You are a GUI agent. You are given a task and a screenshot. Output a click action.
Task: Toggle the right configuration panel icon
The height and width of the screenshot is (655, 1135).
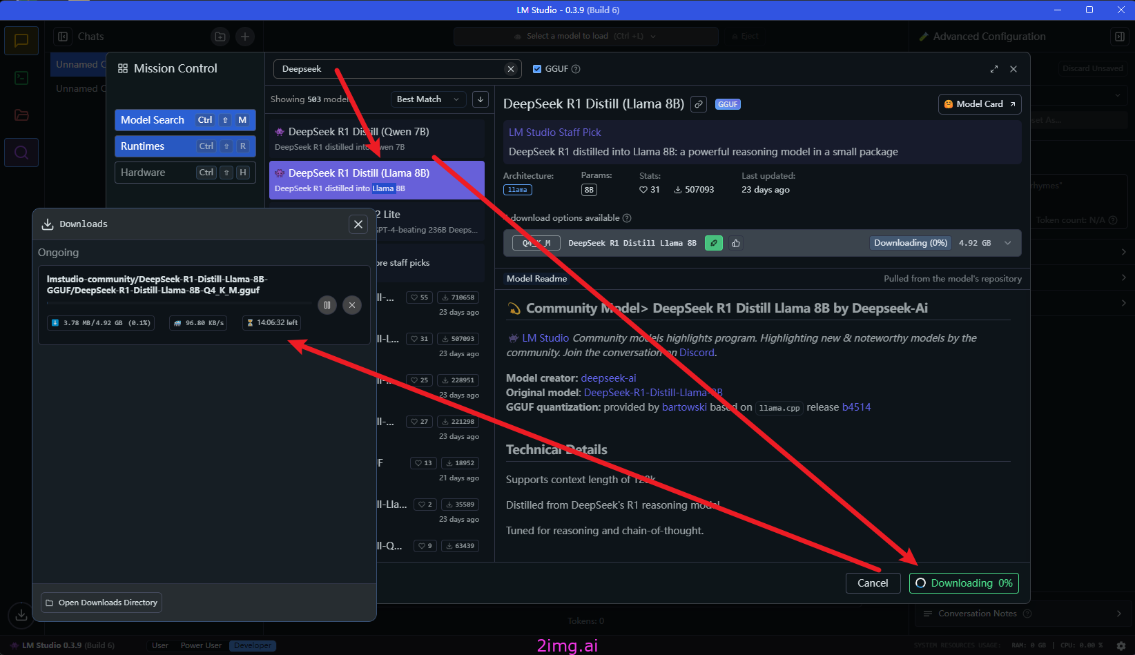tap(1120, 37)
